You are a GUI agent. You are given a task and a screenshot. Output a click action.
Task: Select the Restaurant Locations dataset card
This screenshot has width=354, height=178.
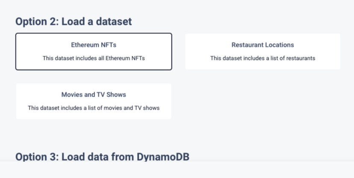pyautogui.click(x=263, y=51)
